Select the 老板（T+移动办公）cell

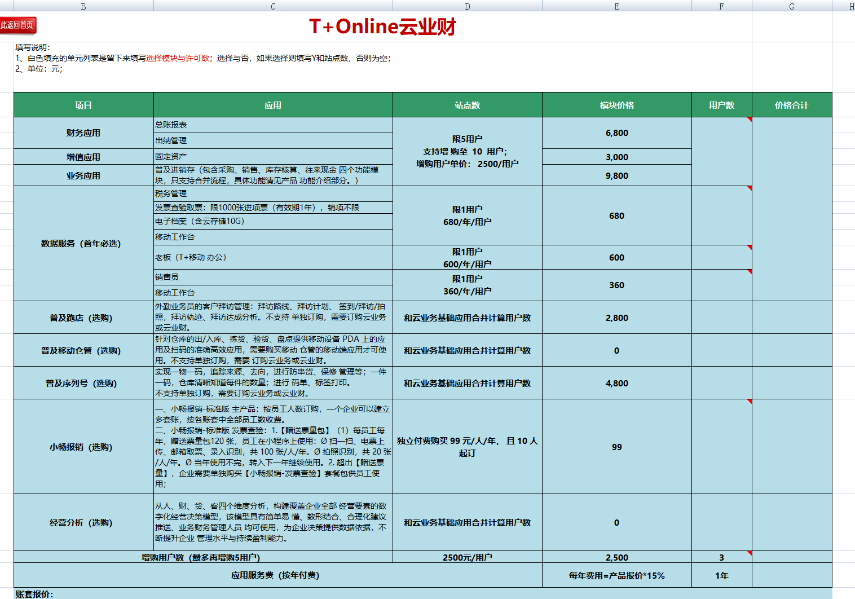pyautogui.click(x=273, y=257)
